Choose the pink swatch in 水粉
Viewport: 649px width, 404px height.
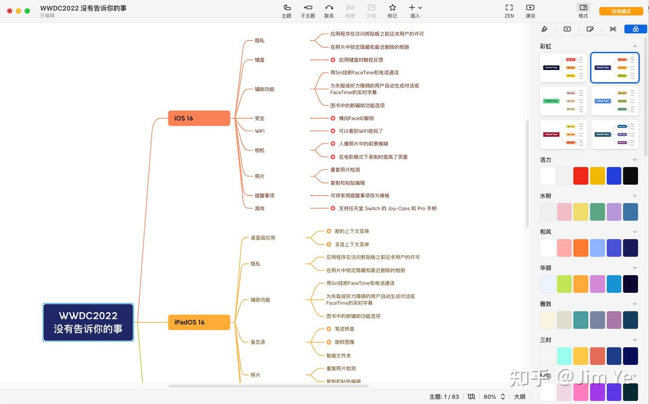(x=564, y=212)
